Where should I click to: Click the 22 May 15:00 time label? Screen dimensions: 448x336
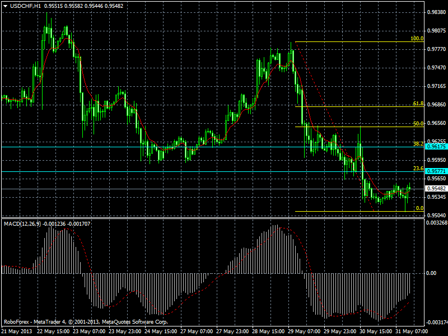[53, 332]
